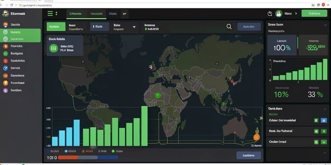Switch to the first green underlined top tab
331x165 pixels.
[76, 14]
